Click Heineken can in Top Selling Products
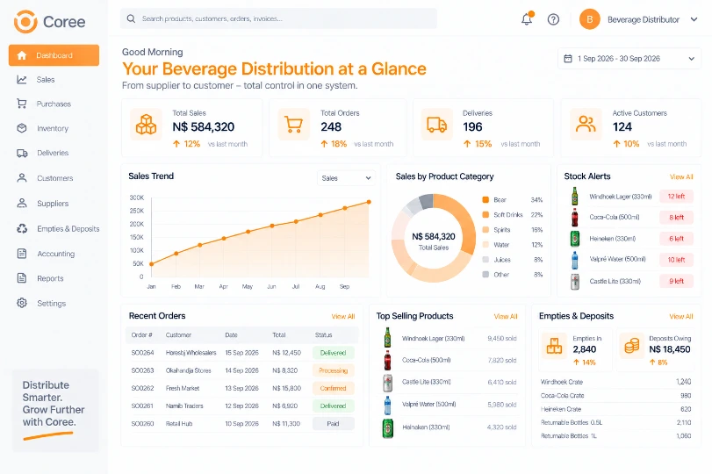 point(387,427)
